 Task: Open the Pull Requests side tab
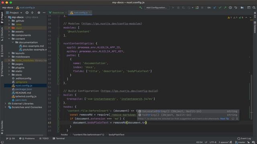click(2, 69)
